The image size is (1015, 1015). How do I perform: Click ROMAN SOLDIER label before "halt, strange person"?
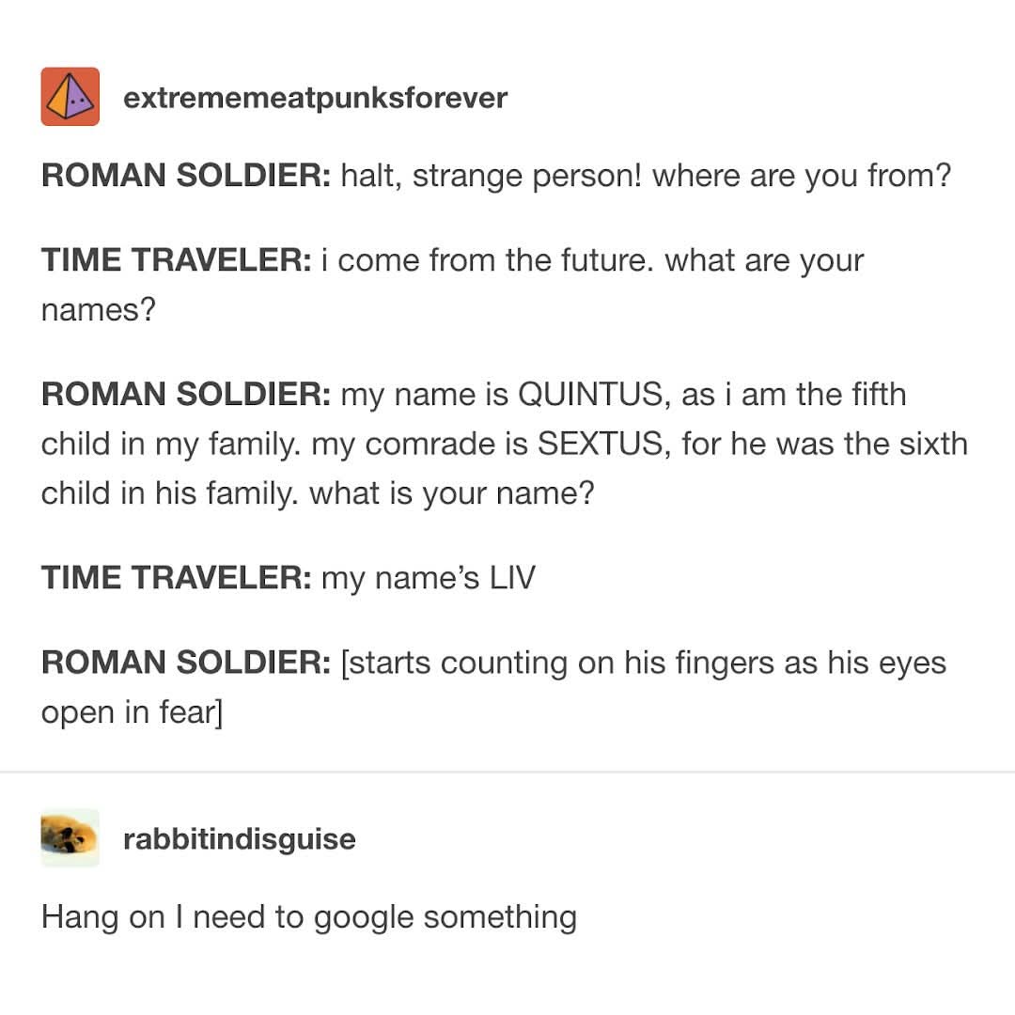click(185, 176)
